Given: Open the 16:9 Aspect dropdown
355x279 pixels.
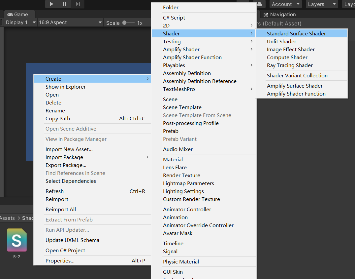Looking at the screenshot, I should (x=70, y=22).
